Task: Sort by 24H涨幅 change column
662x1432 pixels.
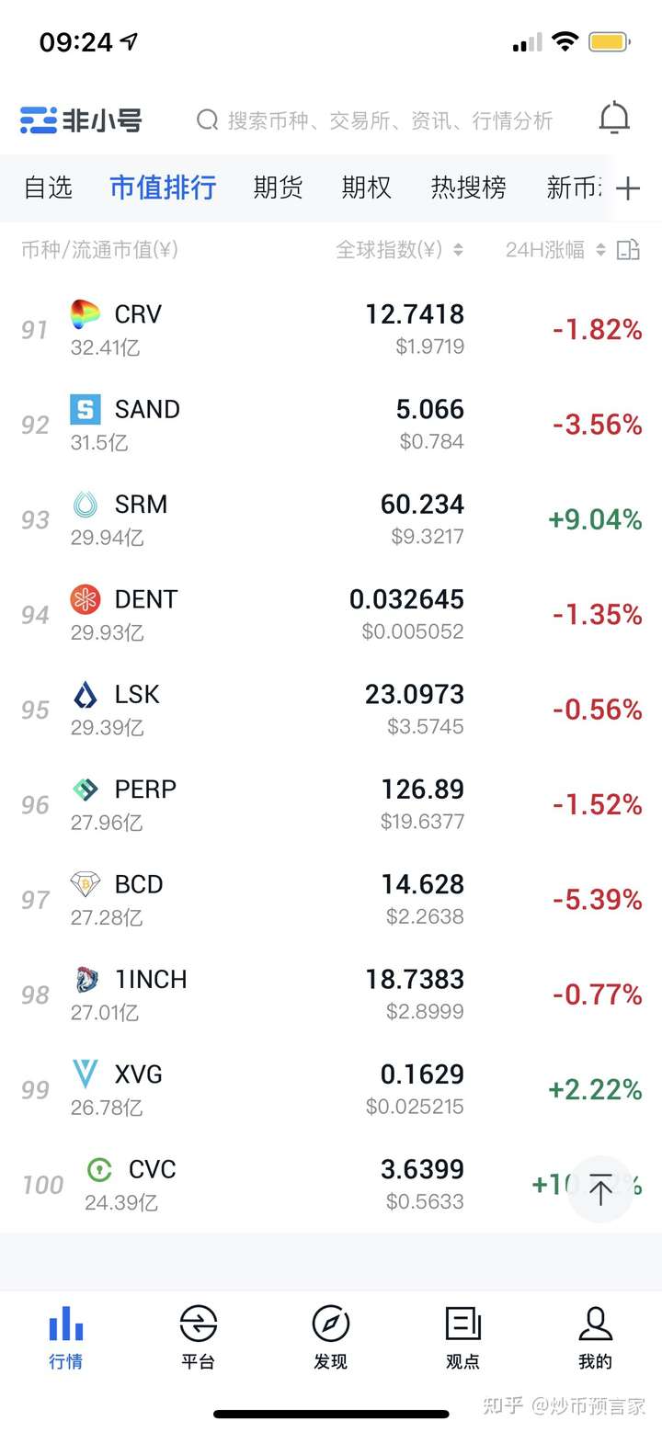Action: click(x=554, y=249)
